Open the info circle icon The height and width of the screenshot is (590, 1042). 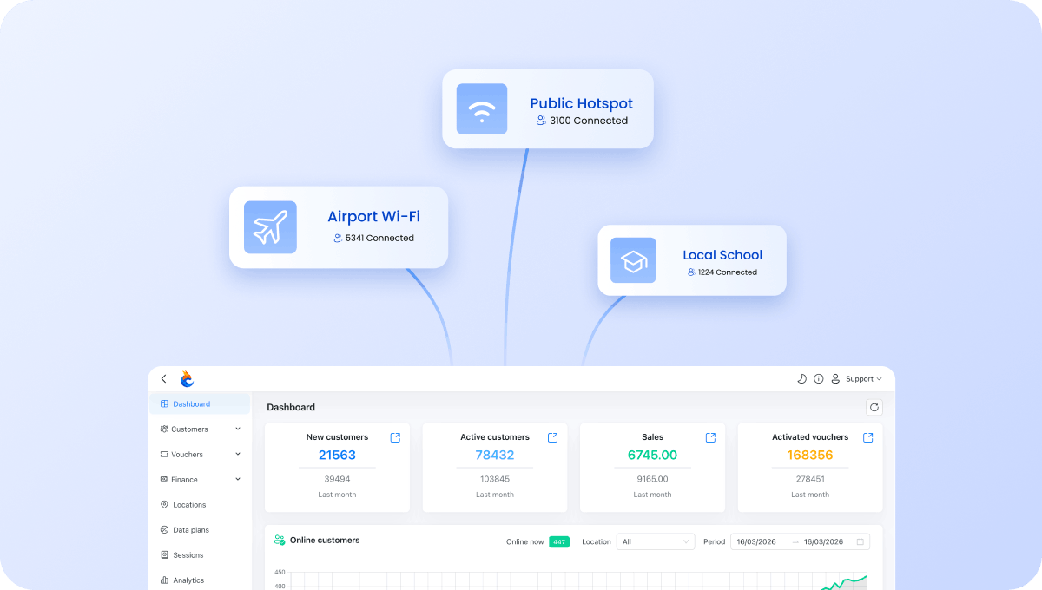819,379
